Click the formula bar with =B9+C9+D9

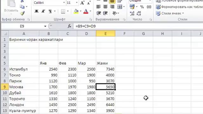pyautogui.click(x=138, y=26)
